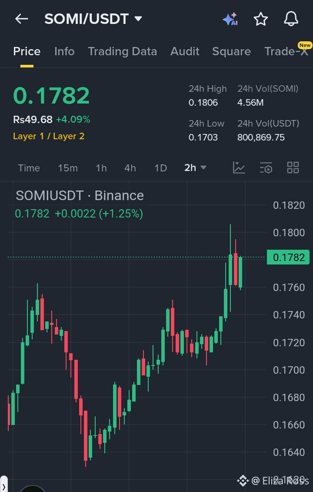The width and height of the screenshot is (313, 492).
Task: Set a price alert with bell icon
Action: coord(291,19)
